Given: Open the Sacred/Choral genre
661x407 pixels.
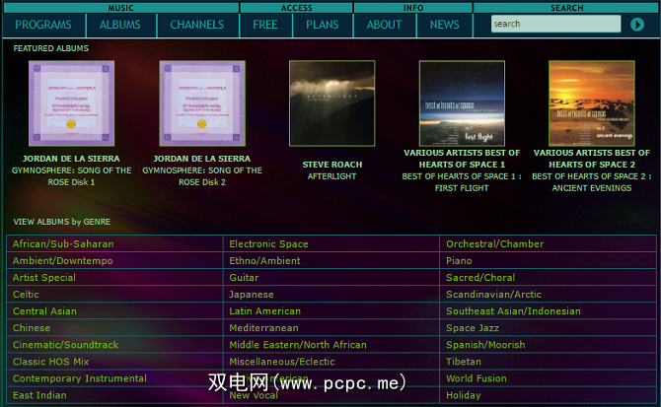Looking at the screenshot, I should click(480, 278).
